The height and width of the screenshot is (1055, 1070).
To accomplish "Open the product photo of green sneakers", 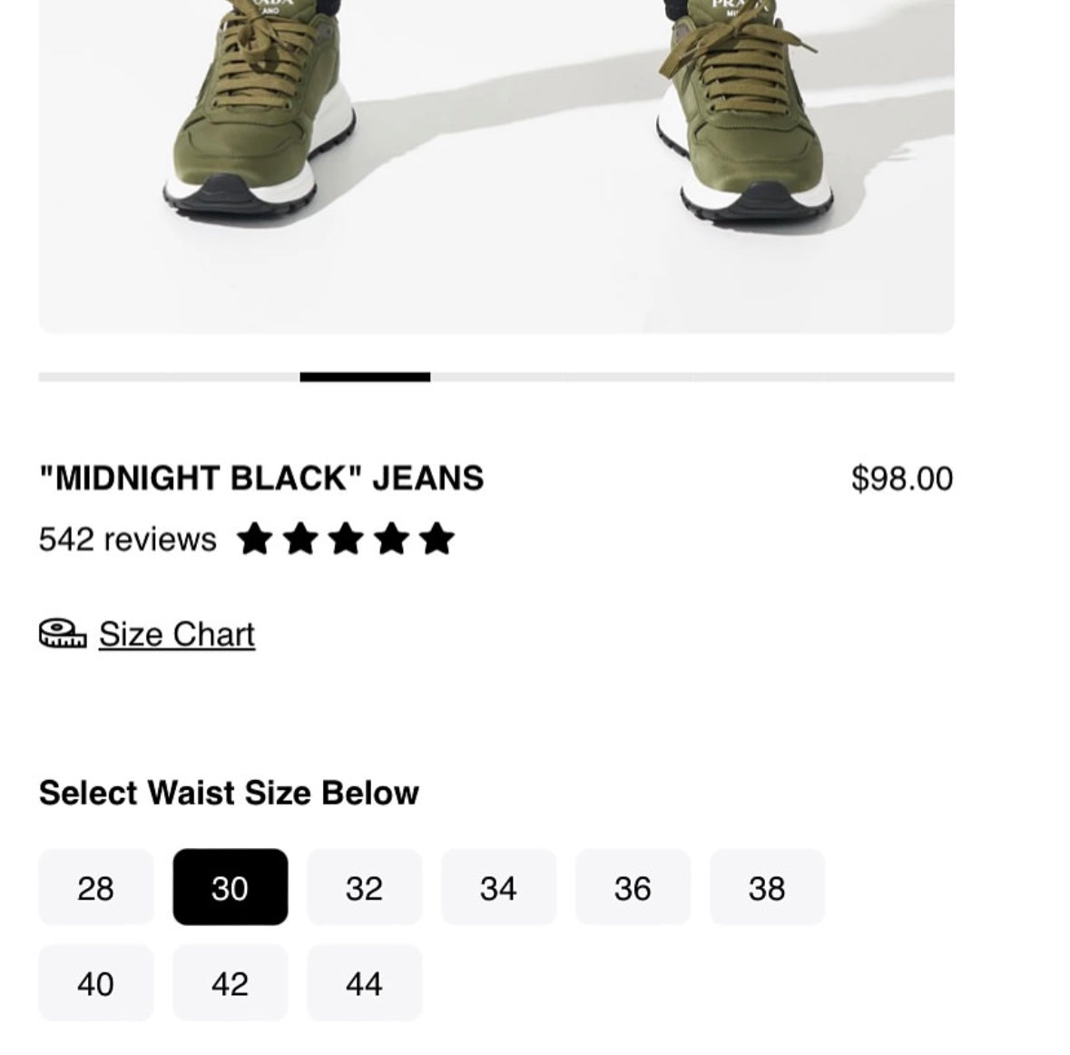I will [x=496, y=163].
